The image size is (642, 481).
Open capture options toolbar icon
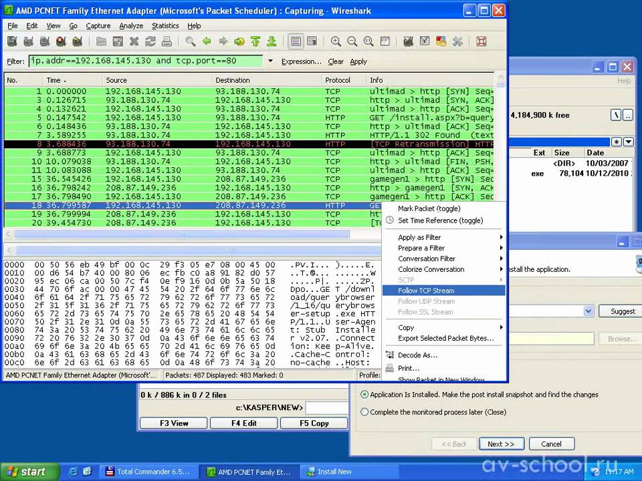click(x=28, y=41)
